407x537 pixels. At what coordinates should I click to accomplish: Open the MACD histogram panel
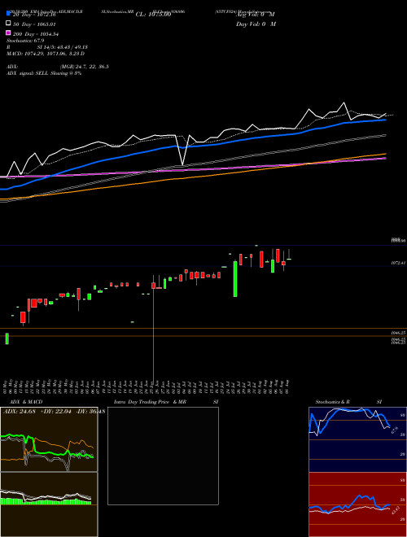pos(49,504)
